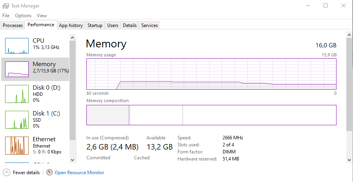Collapse view with Fewer details arrow
This screenshot has height=182, width=353.
point(6,172)
